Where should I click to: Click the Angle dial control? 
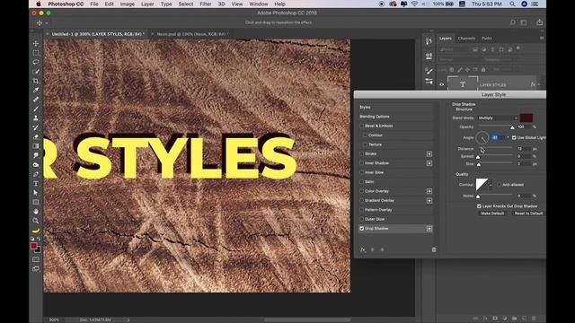click(482, 138)
